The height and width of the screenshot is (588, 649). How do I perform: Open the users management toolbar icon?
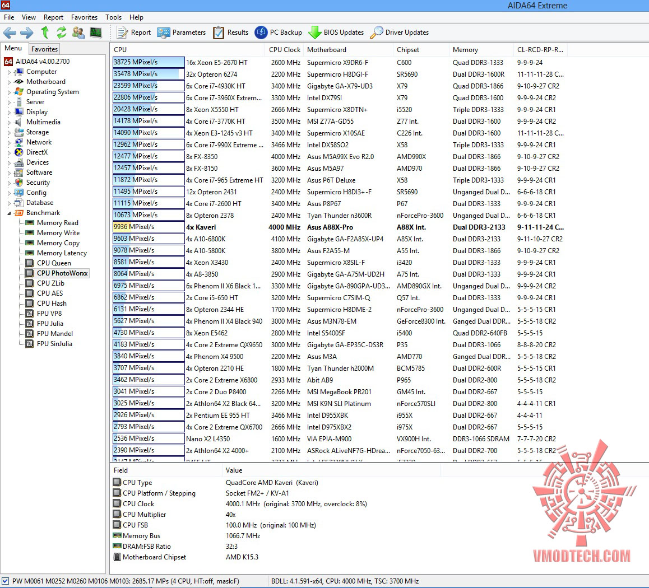78,32
